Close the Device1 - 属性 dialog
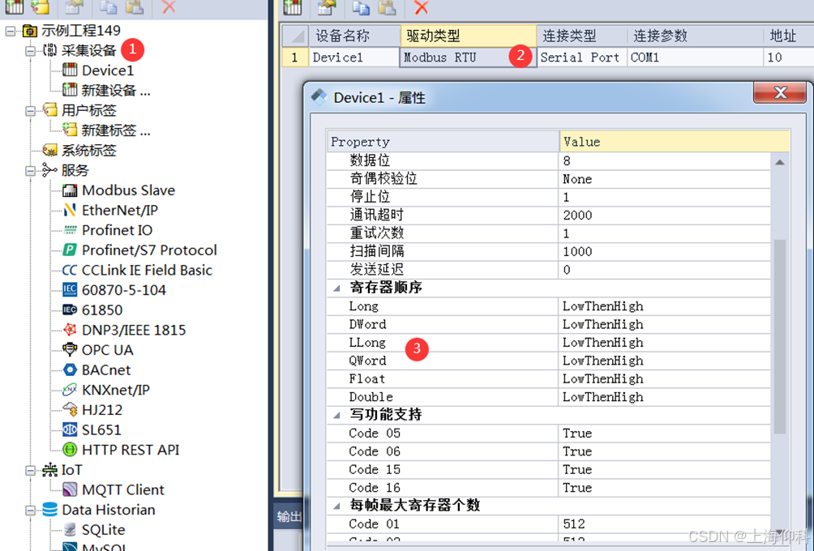This screenshot has width=814, height=551. [x=780, y=92]
